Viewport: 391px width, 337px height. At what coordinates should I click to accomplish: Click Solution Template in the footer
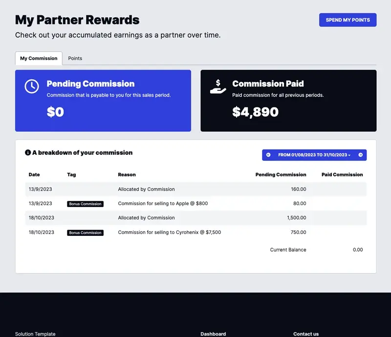(35, 334)
